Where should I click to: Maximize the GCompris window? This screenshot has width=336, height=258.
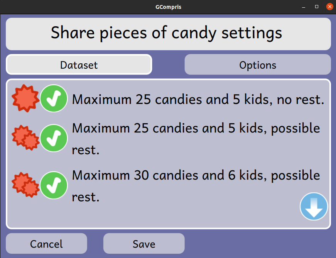[x=316, y=7]
